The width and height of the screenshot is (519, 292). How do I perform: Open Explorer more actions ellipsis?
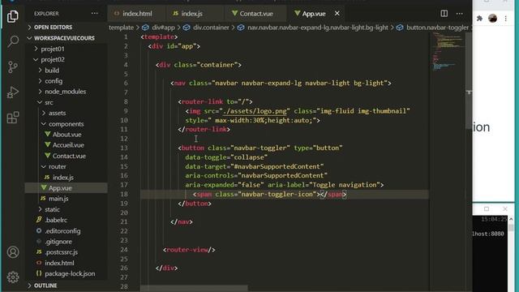(94, 14)
